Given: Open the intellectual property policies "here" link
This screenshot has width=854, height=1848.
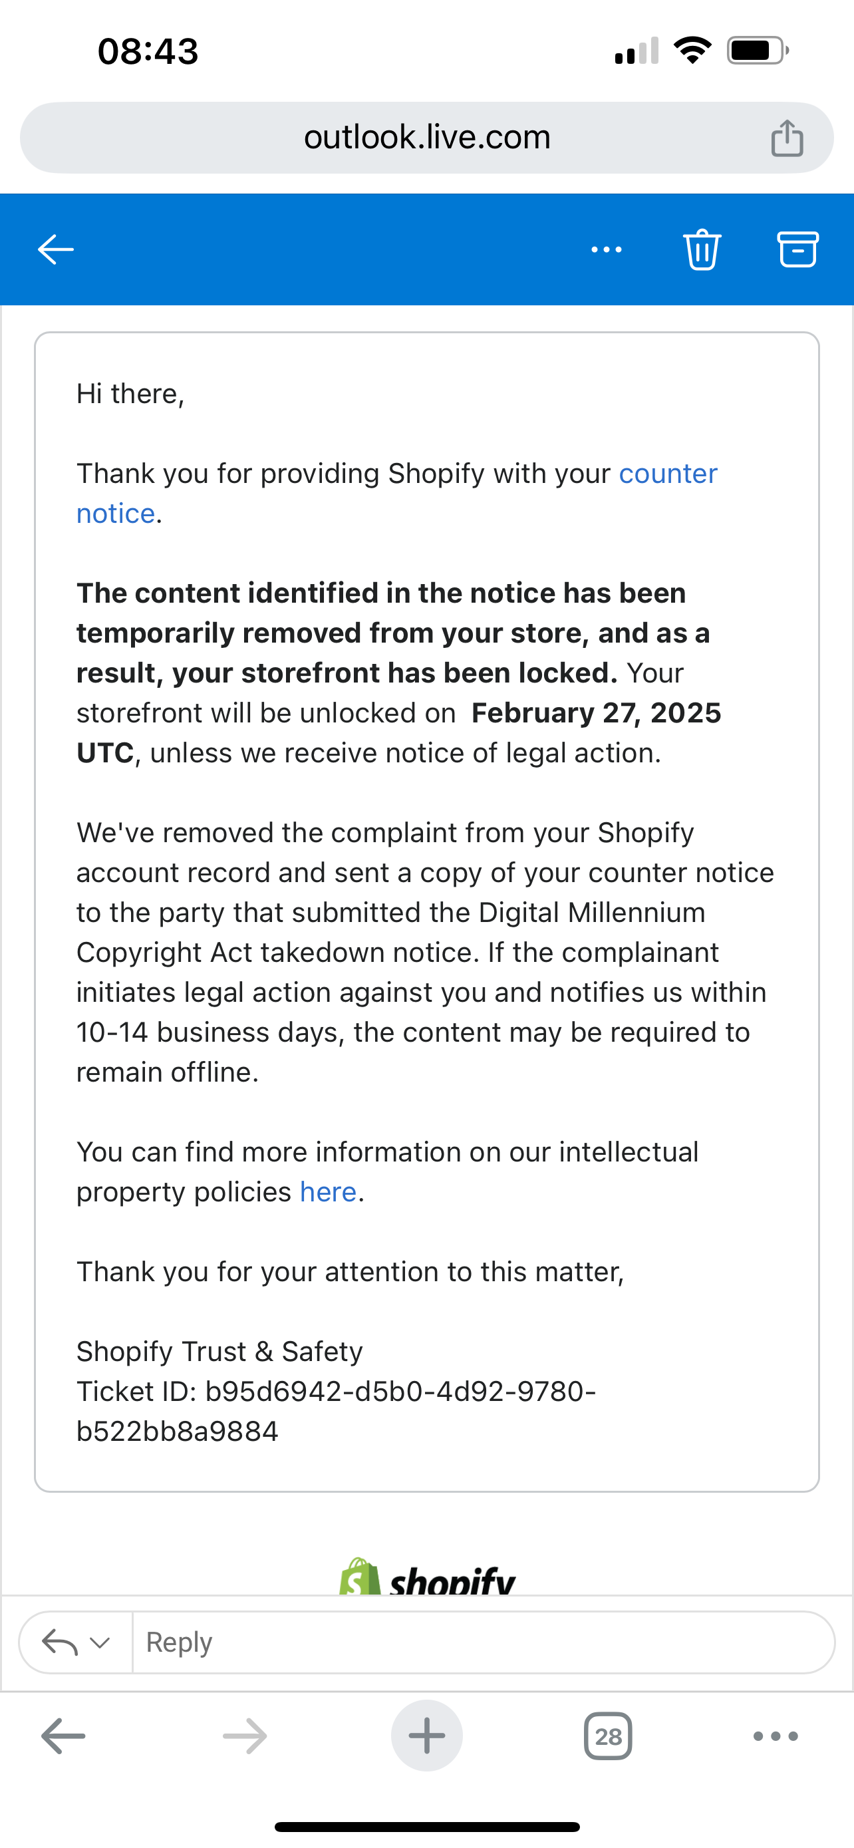Looking at the screenshot, I should (328, 1192).
